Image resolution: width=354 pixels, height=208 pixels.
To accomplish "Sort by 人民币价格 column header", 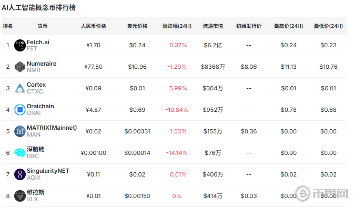I will 94,26.
